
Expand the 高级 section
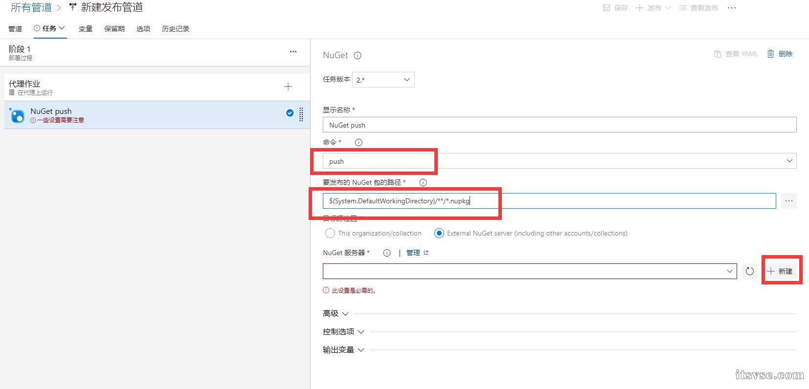336,313
